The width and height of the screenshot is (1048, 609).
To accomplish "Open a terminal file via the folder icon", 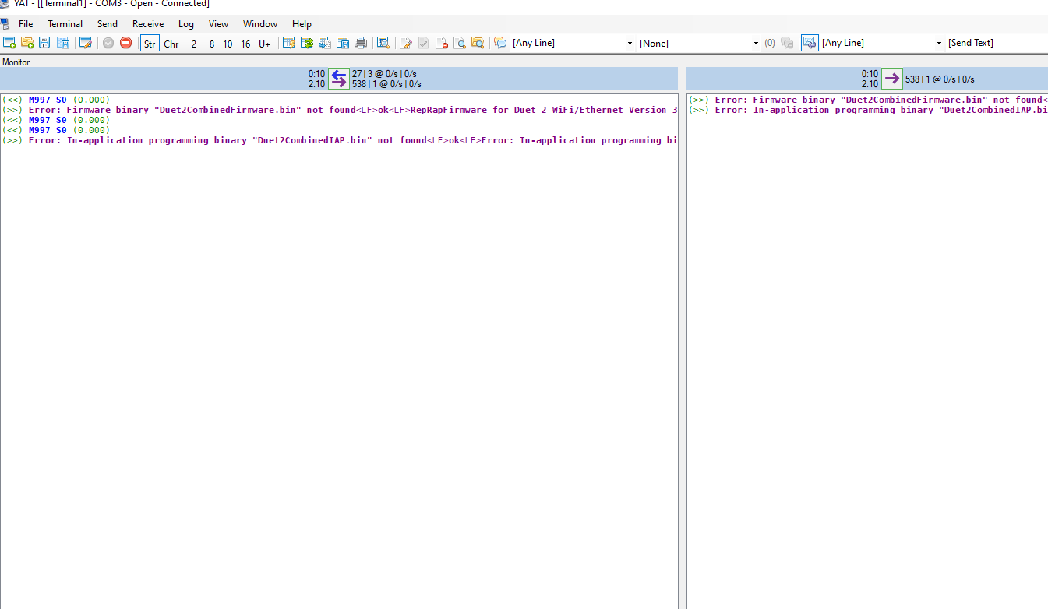I will tap(27, 43).
